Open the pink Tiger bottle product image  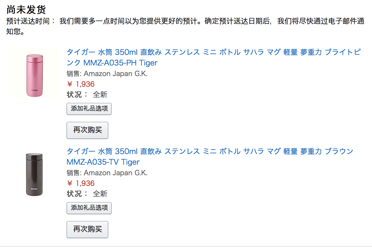(x=34, y=73)
